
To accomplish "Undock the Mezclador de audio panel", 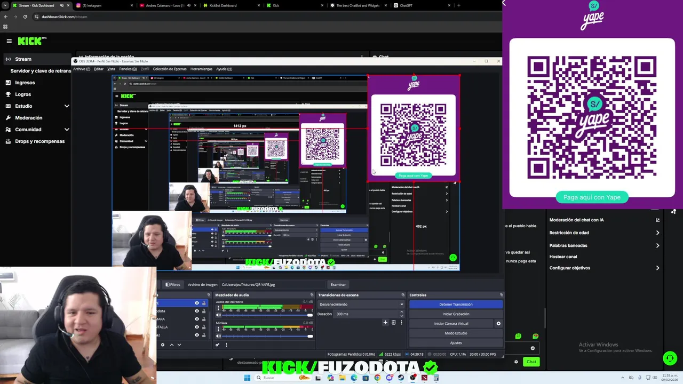I will click(x=312, y=295).
